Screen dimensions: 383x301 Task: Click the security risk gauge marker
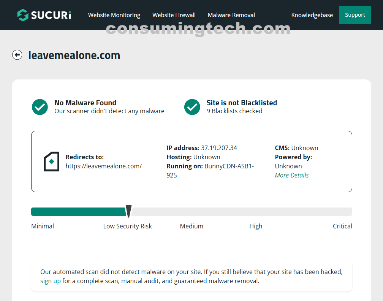[128, 211]
